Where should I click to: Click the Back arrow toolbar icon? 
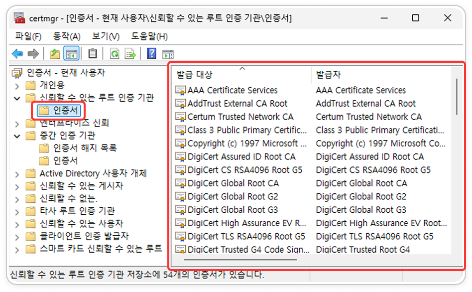coord(17,54)
